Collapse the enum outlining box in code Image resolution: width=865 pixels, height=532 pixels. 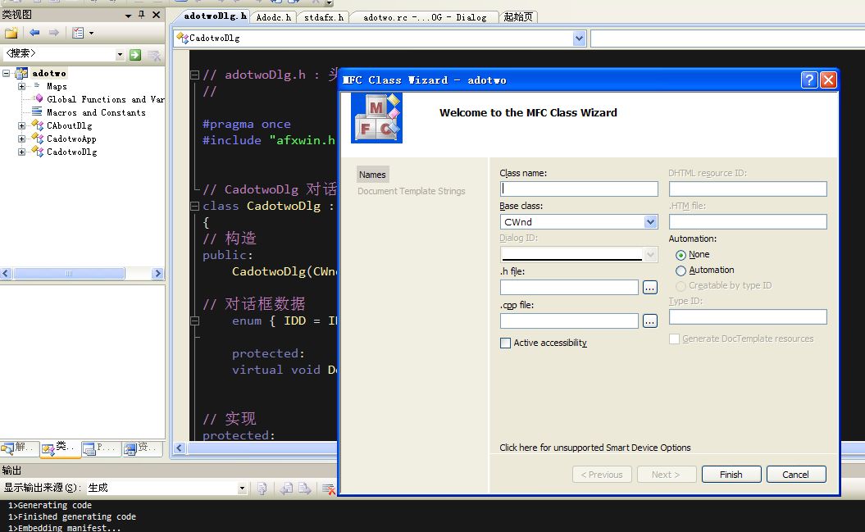[x=195, y=321]
